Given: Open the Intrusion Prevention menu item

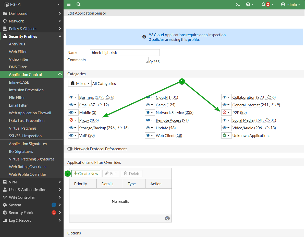Looking at the screenshot, I should tap(26, 90).
